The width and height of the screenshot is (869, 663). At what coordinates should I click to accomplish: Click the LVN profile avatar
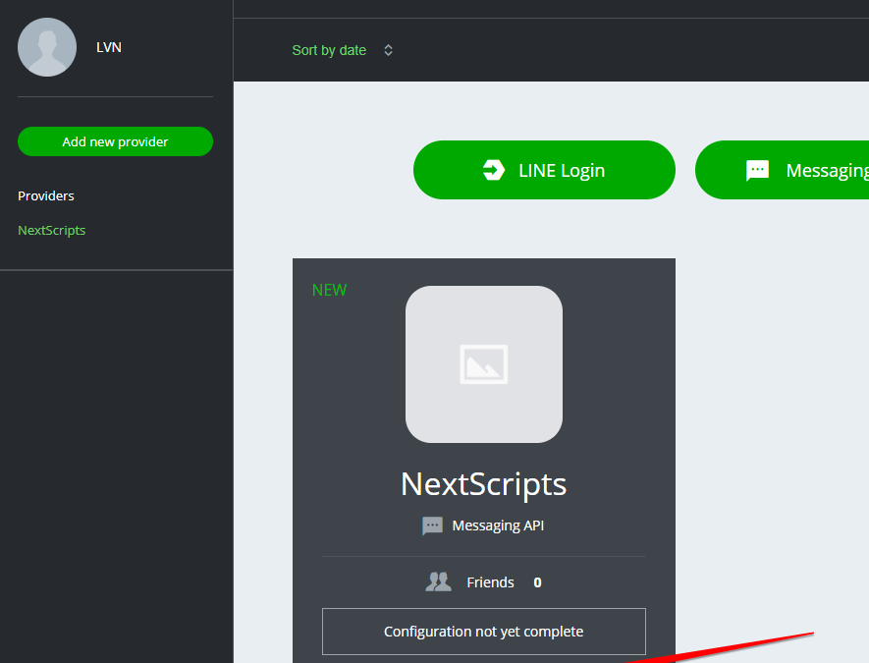pos(47,47)
